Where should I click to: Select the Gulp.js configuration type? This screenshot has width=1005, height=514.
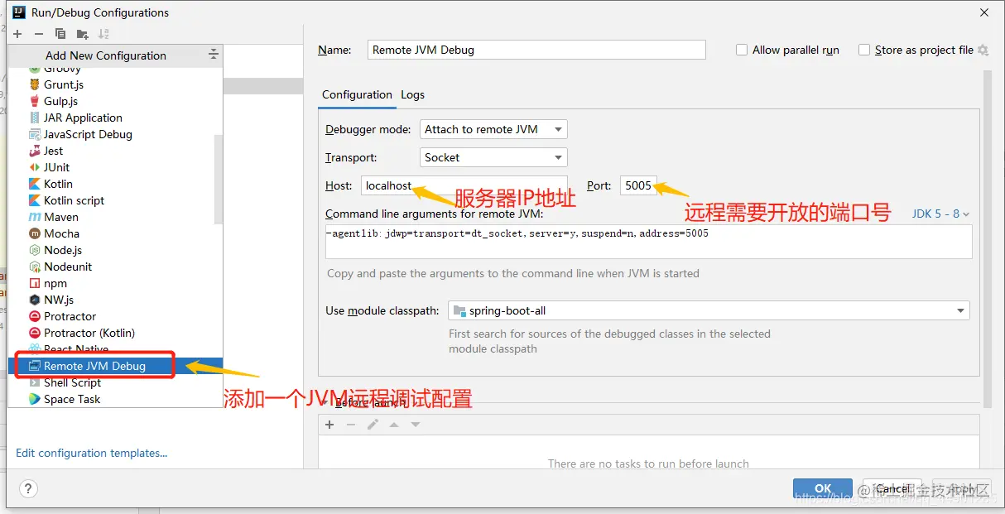[x=60, y=101]
